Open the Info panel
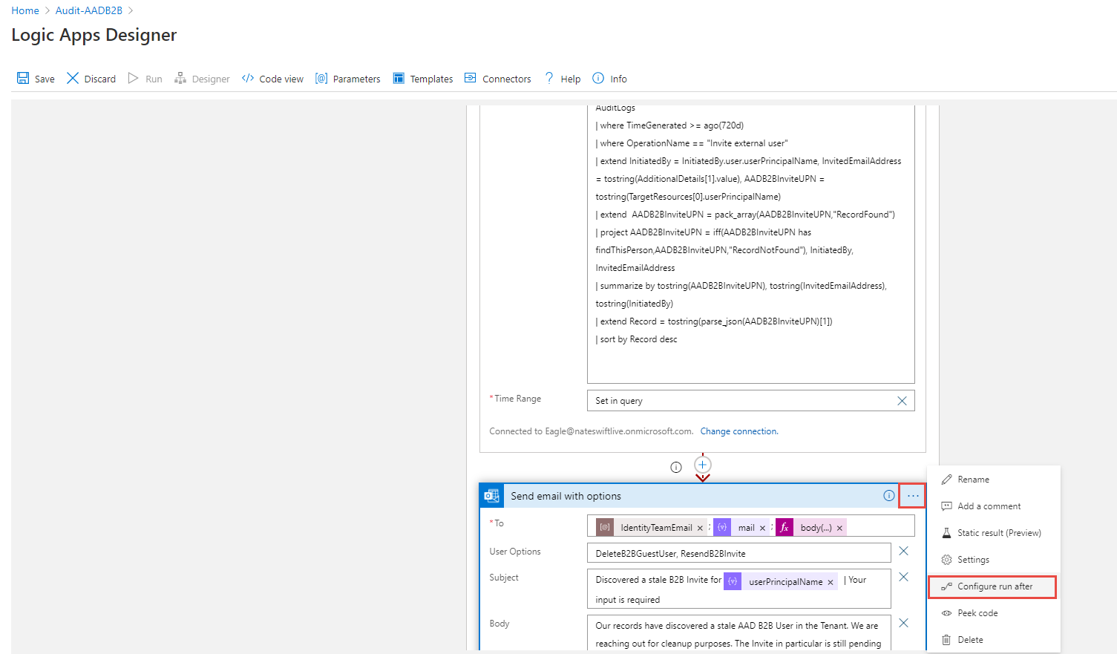Screen dimensions: 1117x654 click(610, 79)
